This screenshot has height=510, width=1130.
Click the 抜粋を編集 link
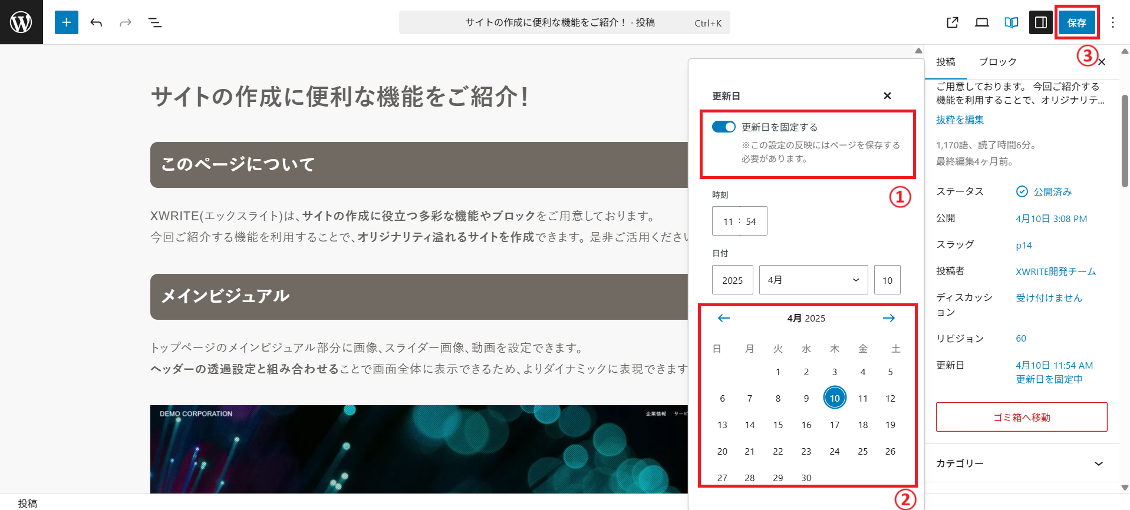pos(960,120)
